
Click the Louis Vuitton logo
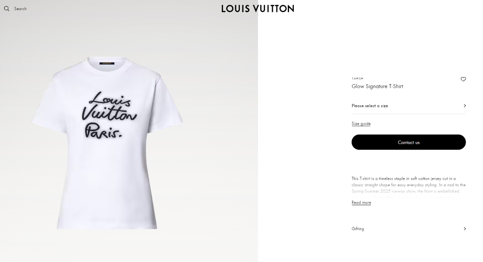(x=258, y=8)
